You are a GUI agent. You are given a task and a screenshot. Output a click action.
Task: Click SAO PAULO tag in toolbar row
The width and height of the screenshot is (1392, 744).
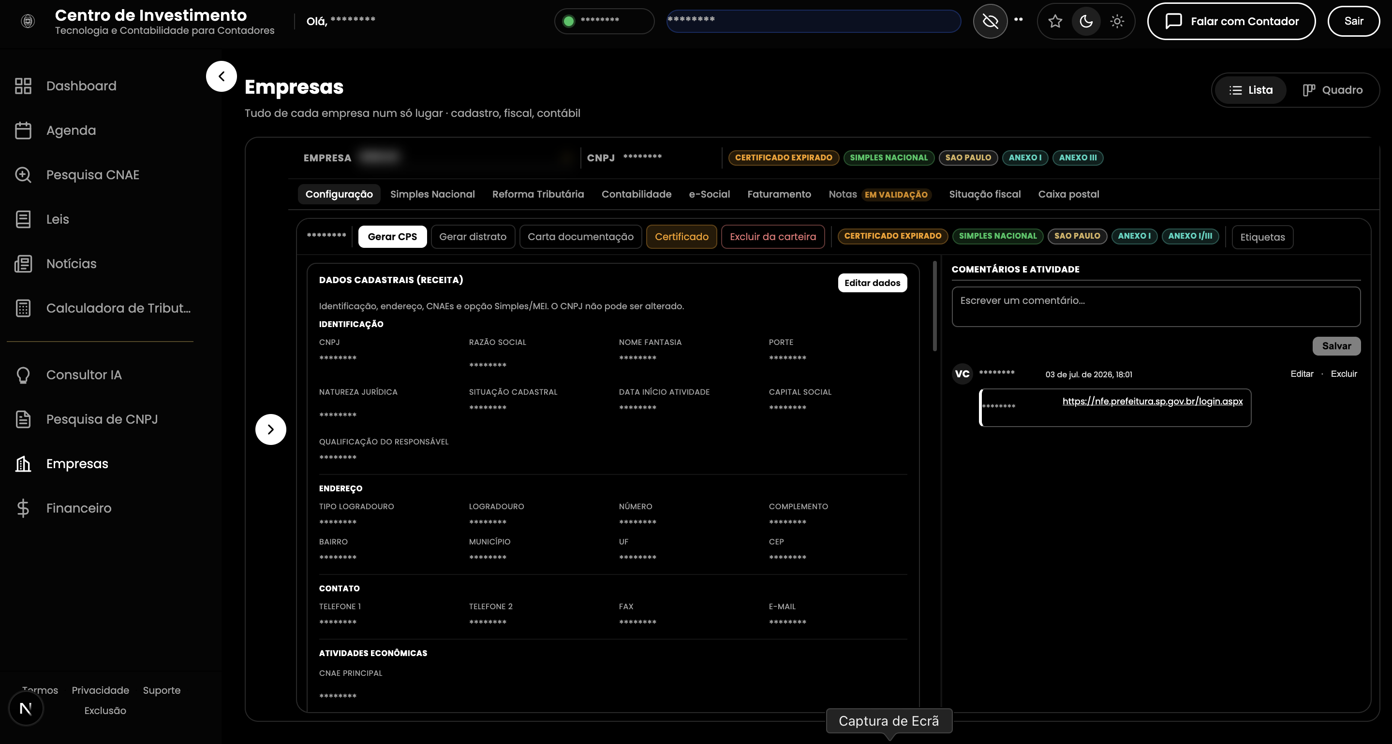point(1077,236)
